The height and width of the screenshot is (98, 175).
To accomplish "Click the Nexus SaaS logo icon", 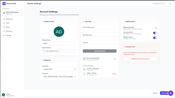I will (4, 4).
